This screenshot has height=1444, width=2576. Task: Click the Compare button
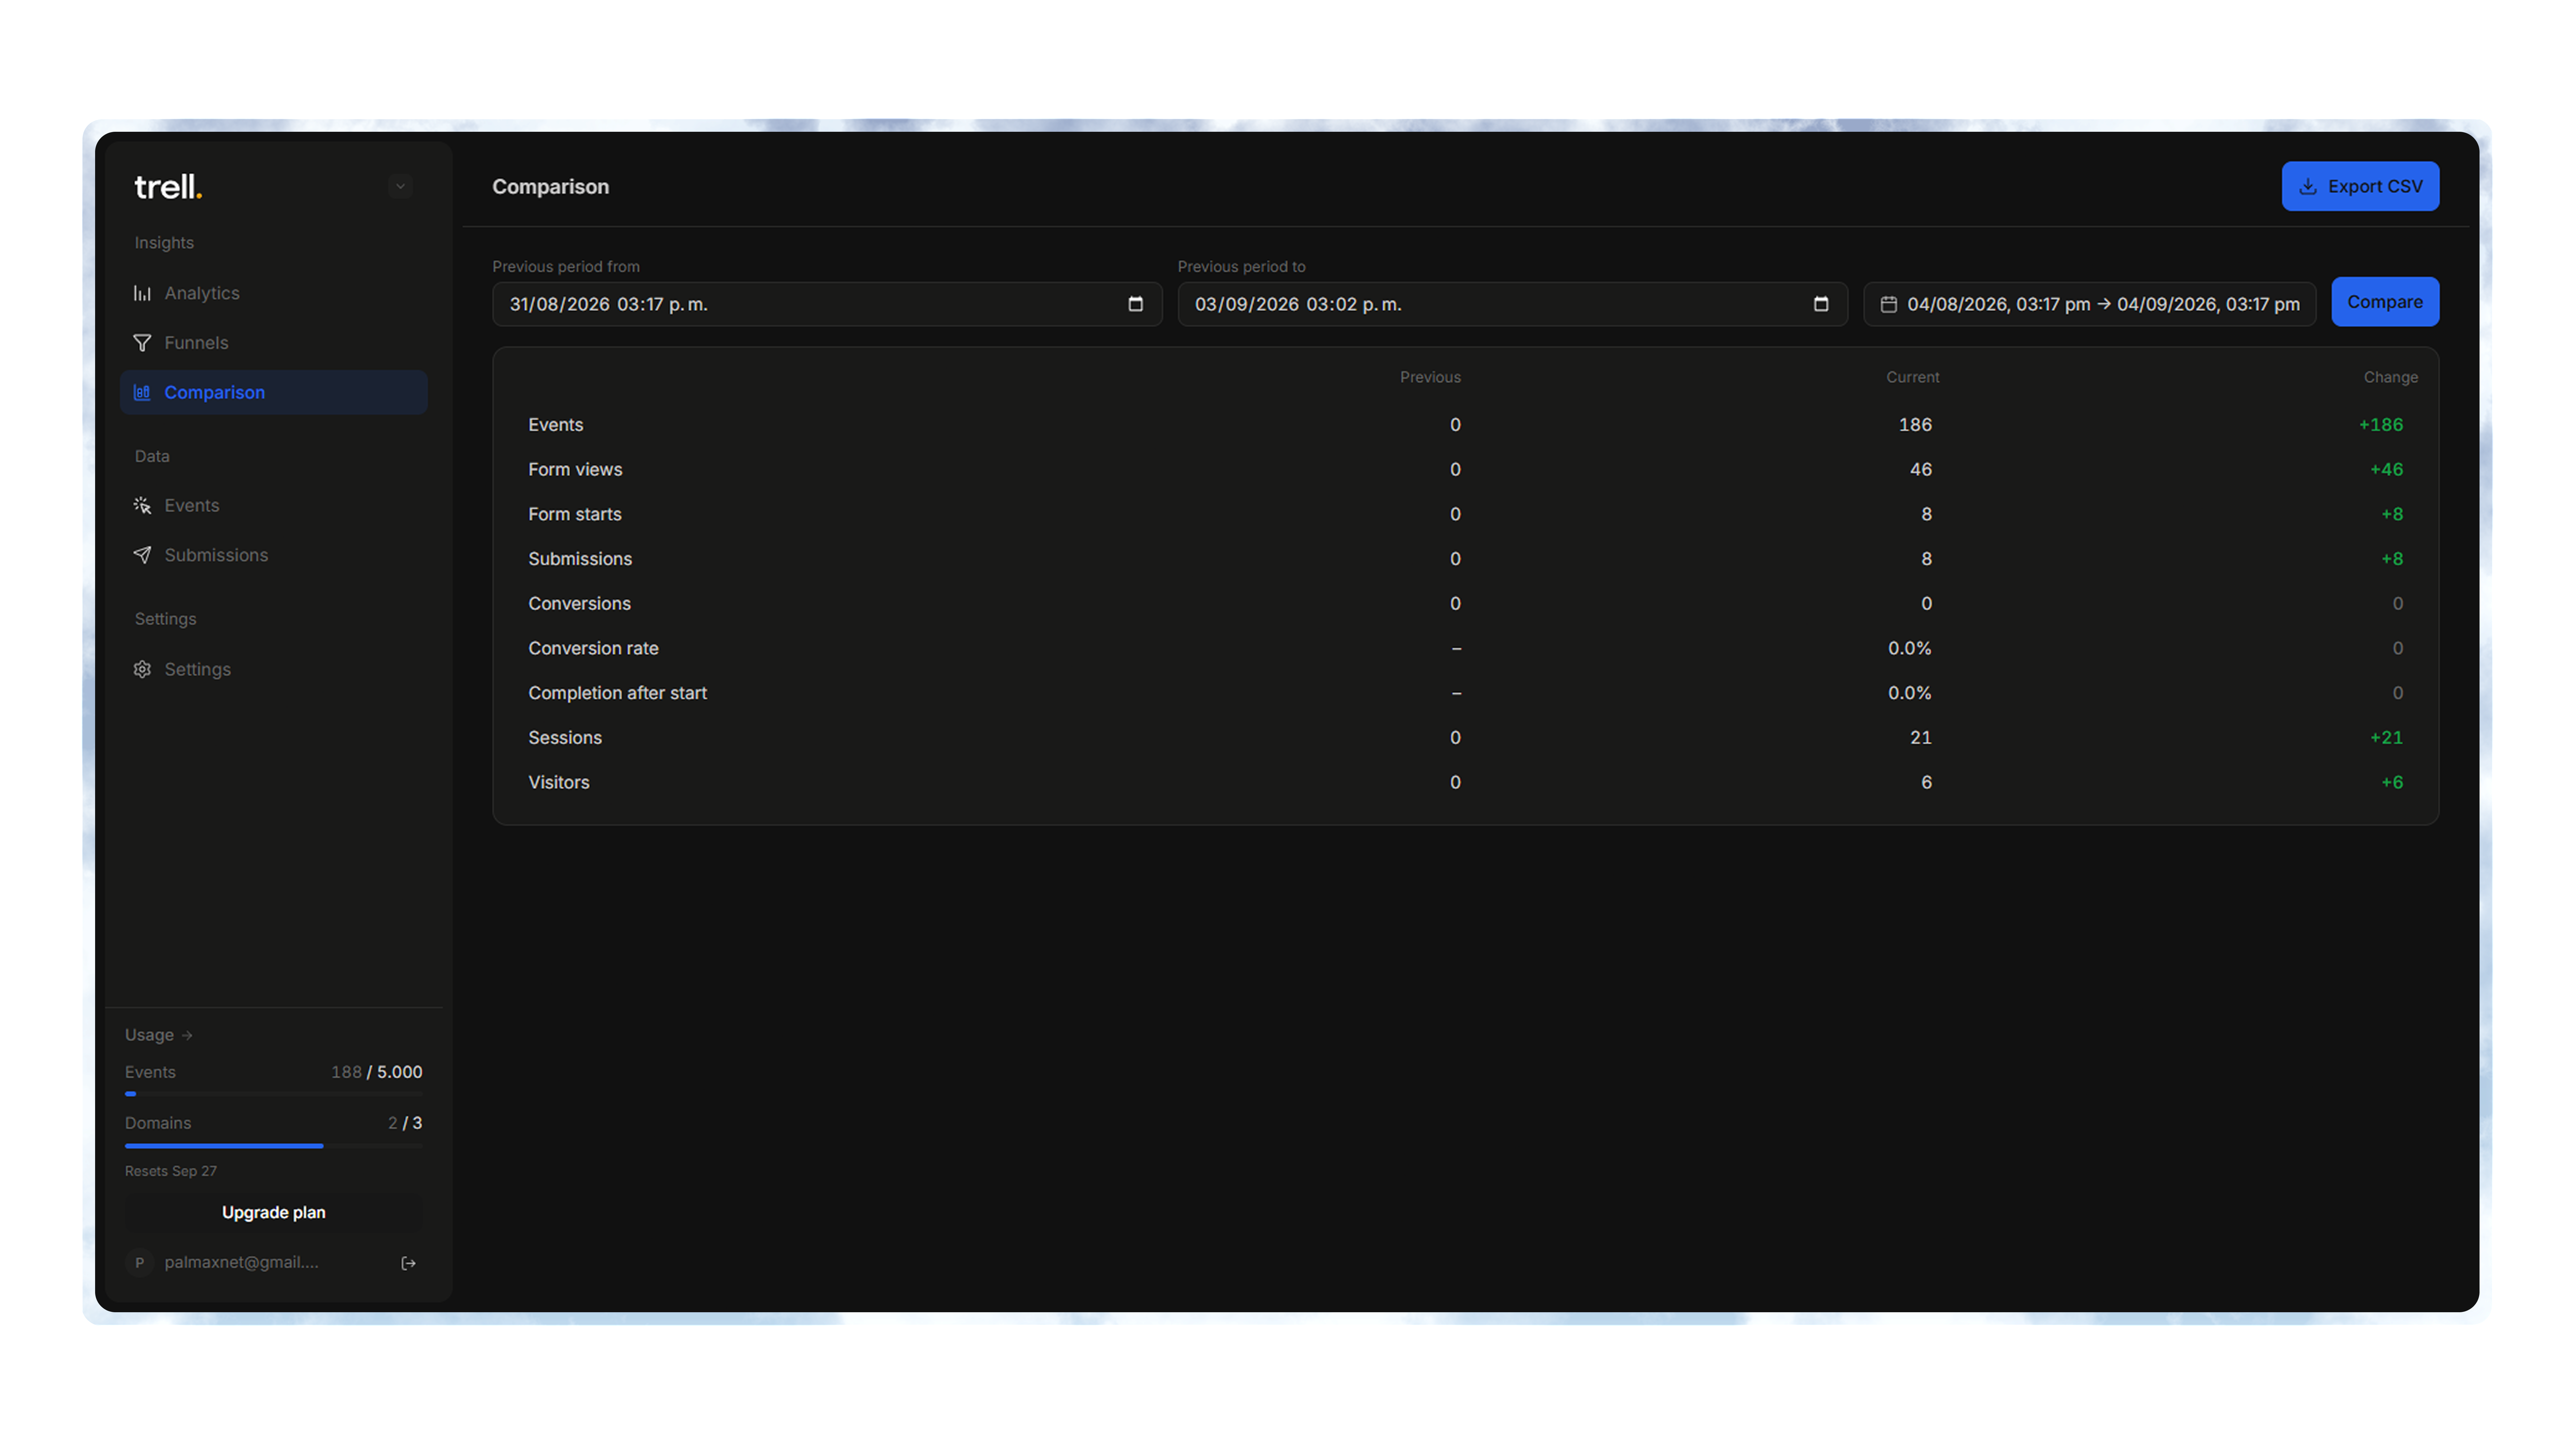tap(2385, 302)
